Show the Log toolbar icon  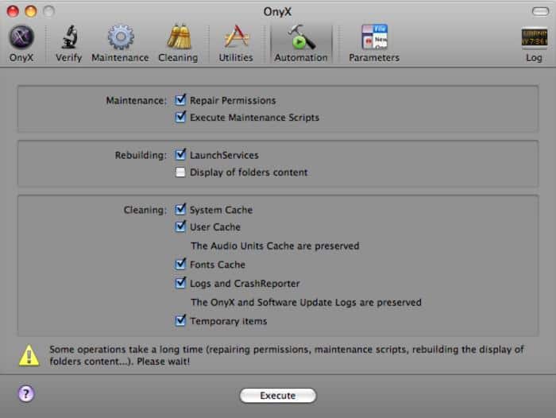[533, 38]
